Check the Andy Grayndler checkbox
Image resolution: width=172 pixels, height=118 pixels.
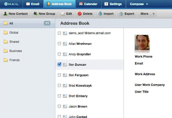coord(59,54)
